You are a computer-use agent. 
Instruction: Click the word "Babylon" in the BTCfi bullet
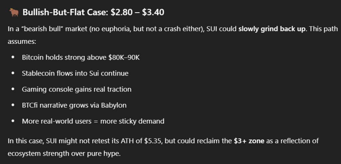pyautogui.click(x=115, y=105)
